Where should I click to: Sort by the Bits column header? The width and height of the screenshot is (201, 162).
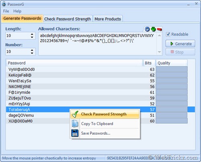pos(149,63)
